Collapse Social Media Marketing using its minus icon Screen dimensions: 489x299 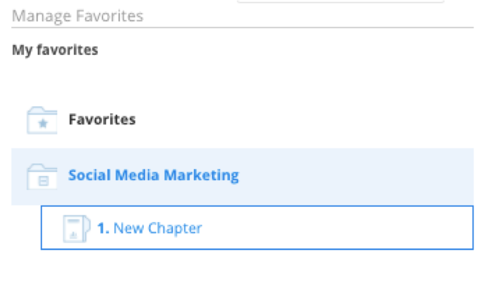point(43,181)
